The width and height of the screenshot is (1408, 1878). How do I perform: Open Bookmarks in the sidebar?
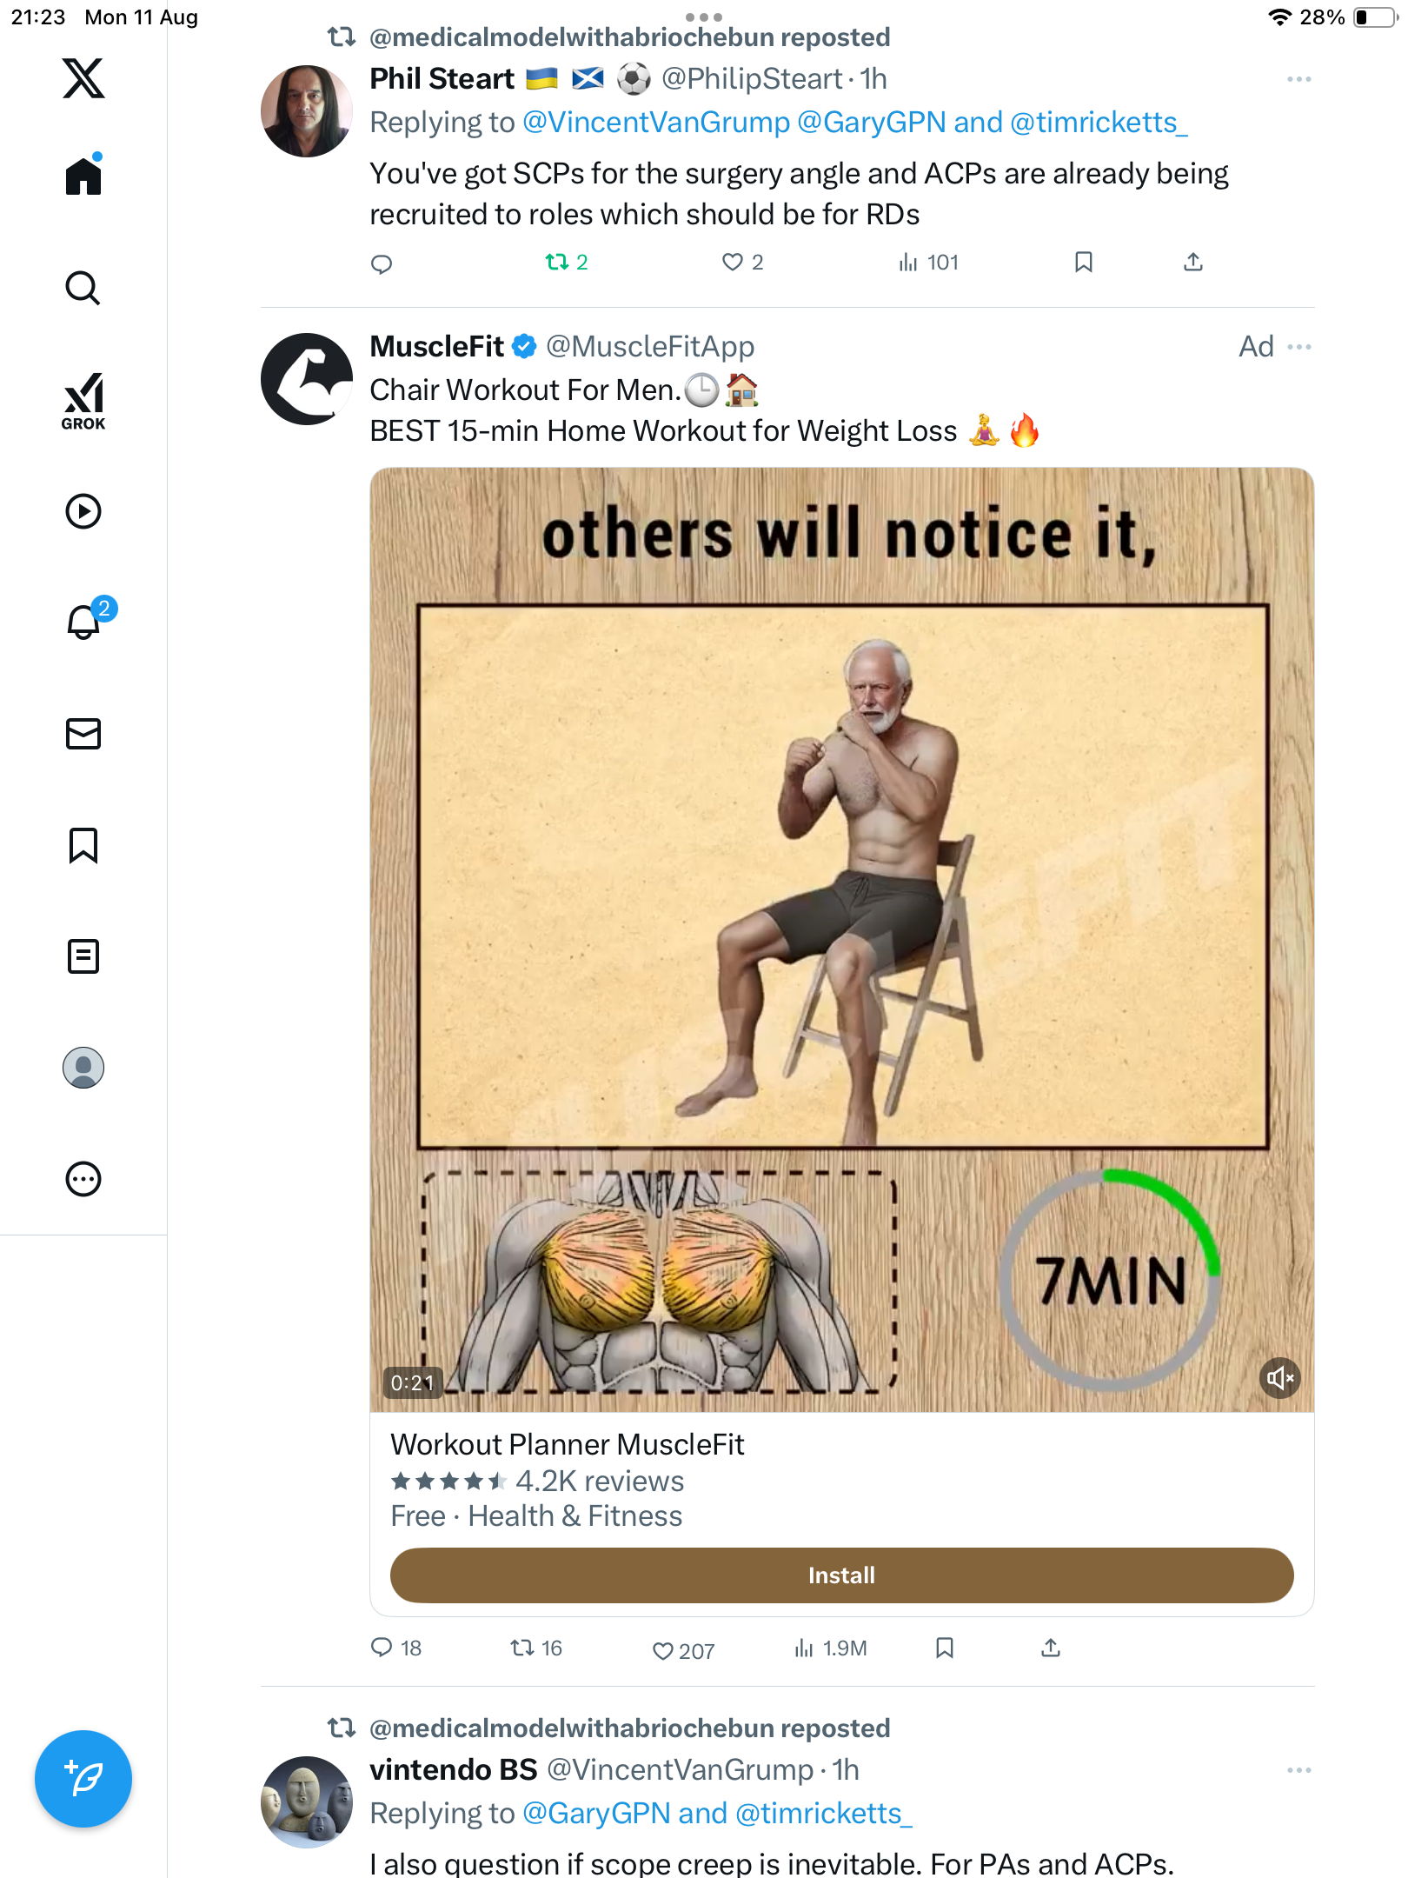pyautogui.click(x=83, y=845)
